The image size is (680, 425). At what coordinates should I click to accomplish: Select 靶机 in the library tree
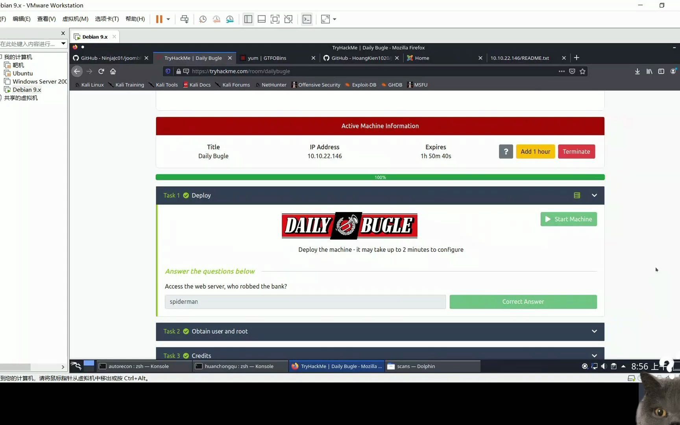coord(18,65)
